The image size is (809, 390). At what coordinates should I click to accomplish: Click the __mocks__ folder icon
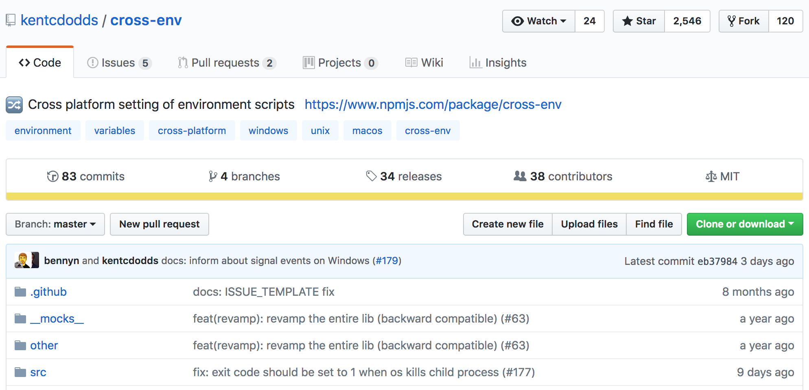pos(20,318)
